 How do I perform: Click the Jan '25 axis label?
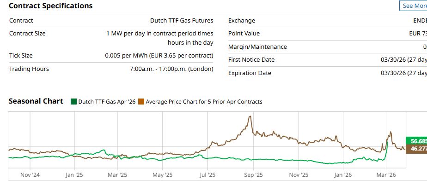(x=74, y=175)
